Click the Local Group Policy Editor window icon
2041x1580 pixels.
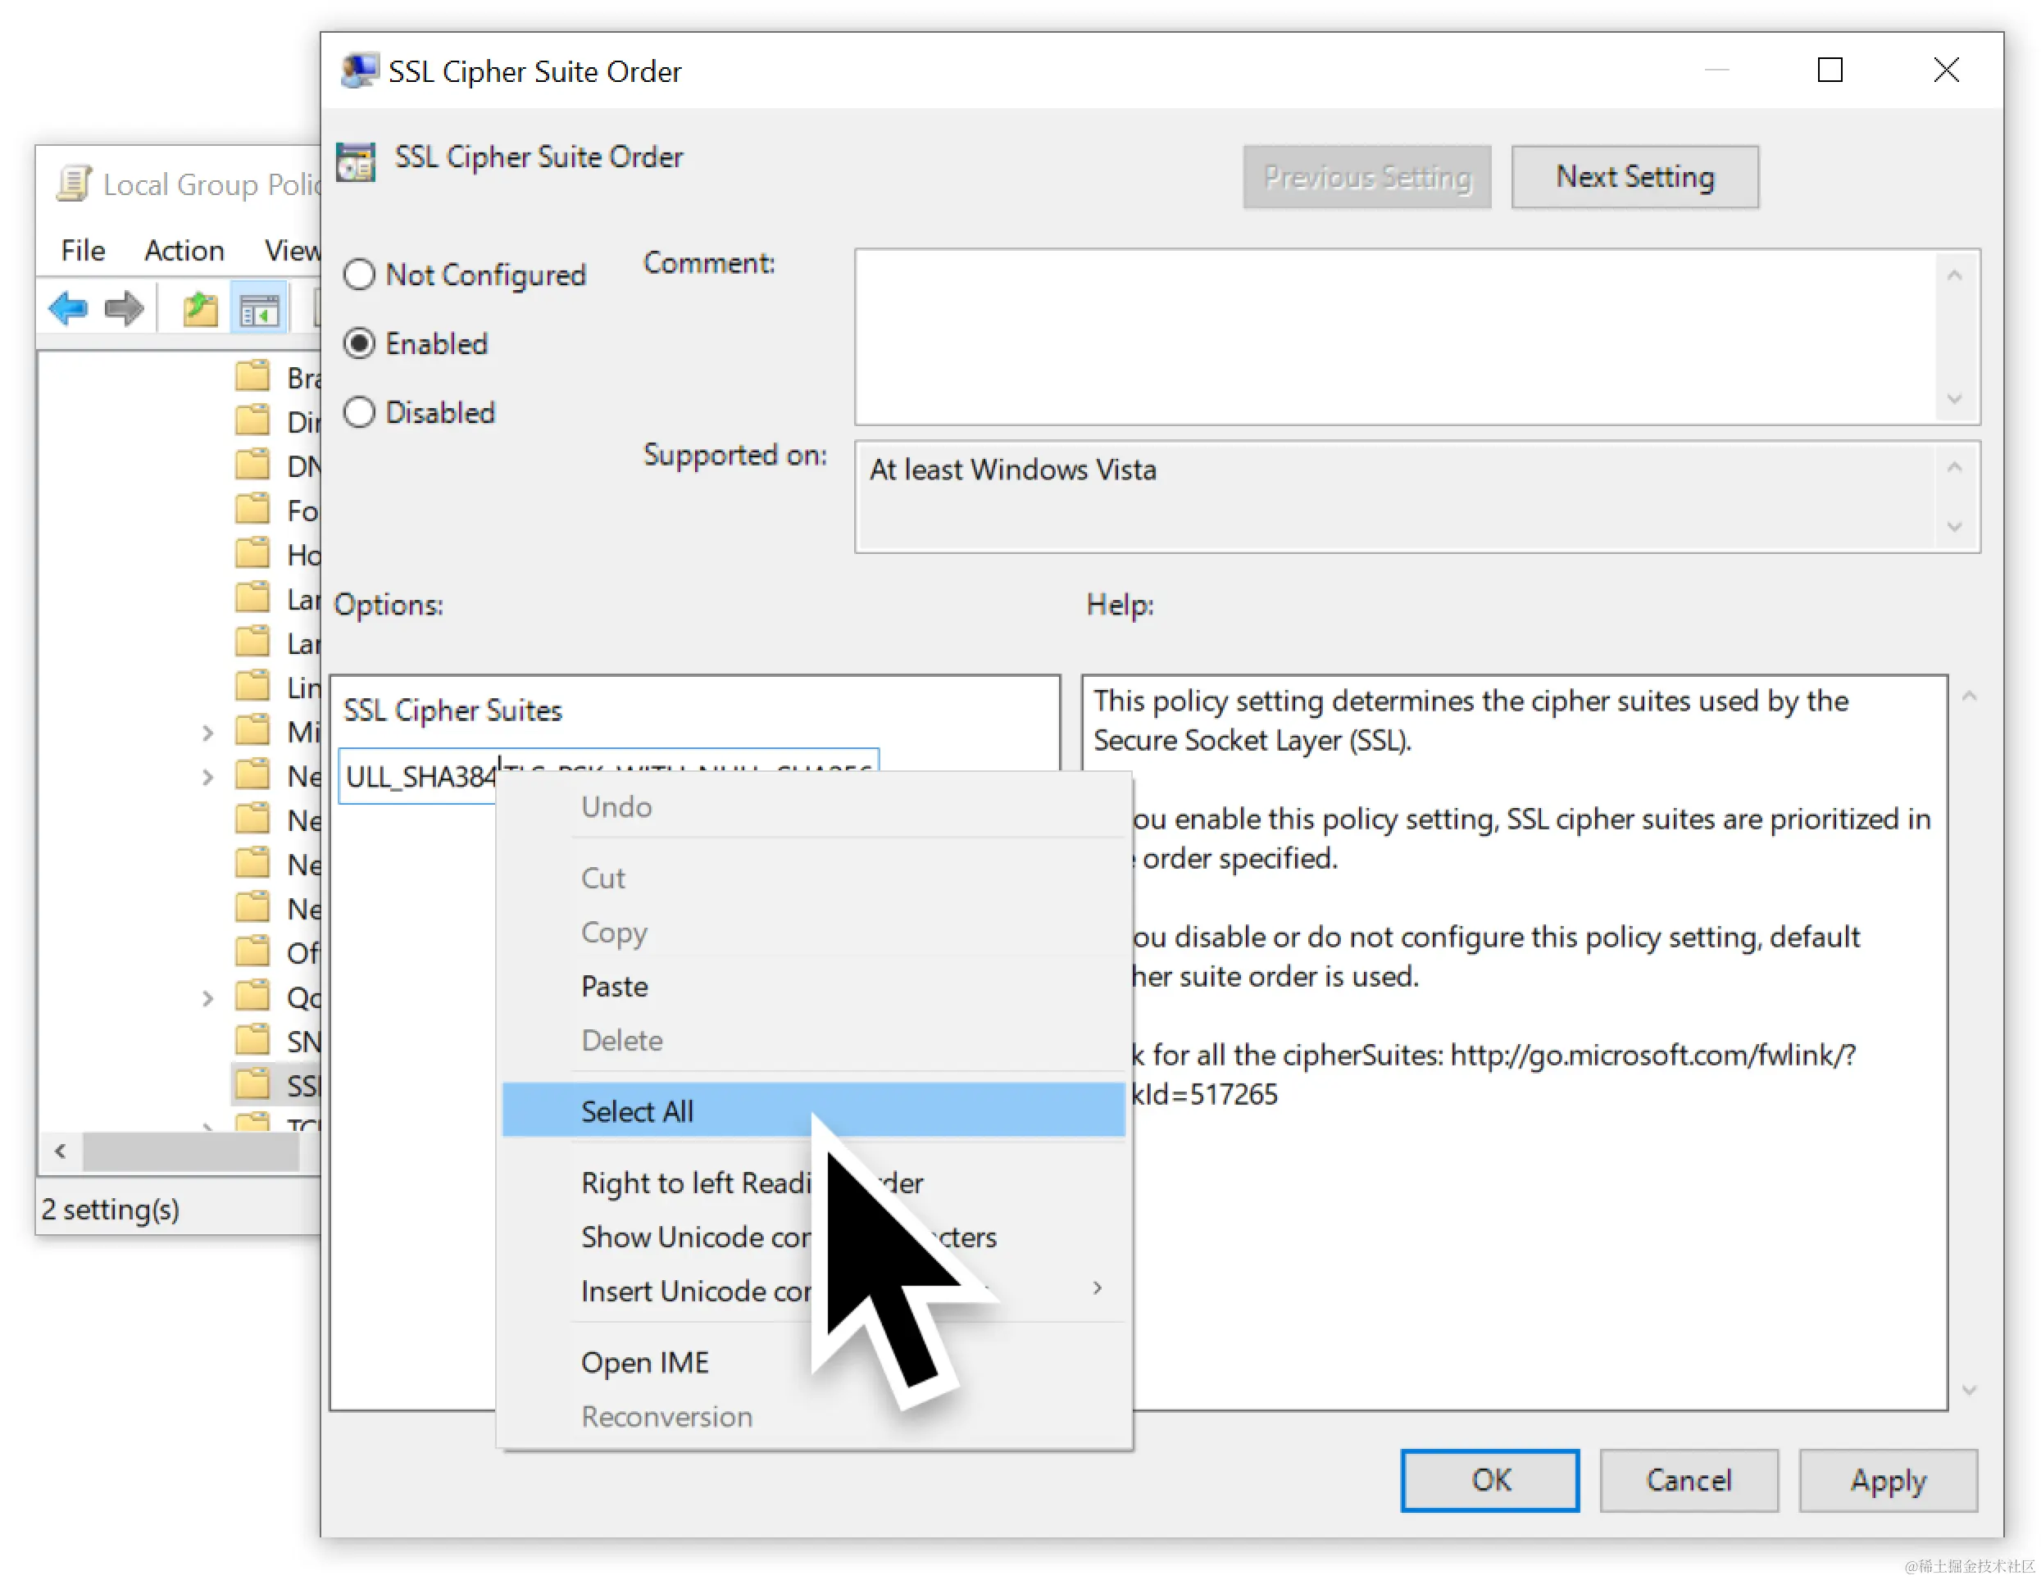point(74,184)
